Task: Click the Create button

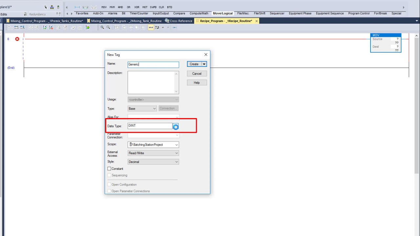Action: (x=194, y=64)
